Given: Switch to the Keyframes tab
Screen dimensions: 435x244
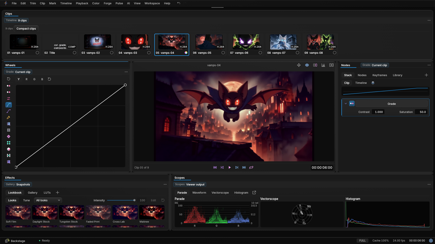Looking at the screenshot, I should (380, 75).
